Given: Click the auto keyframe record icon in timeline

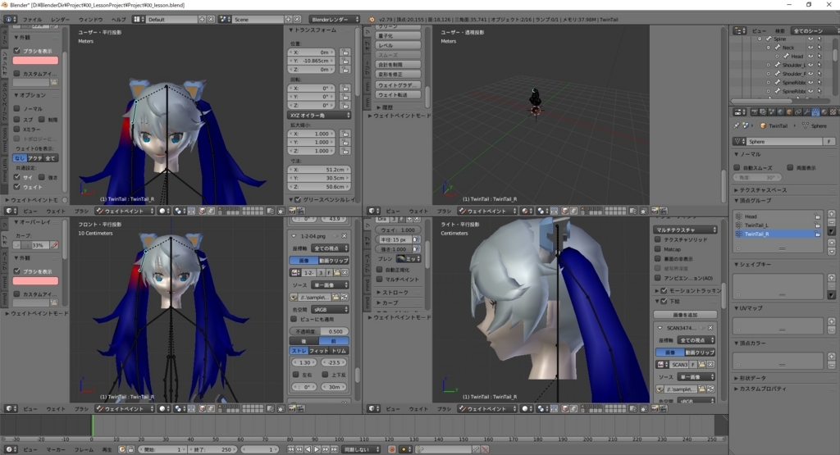Looking at the screenshot, I should click(392, 449).
